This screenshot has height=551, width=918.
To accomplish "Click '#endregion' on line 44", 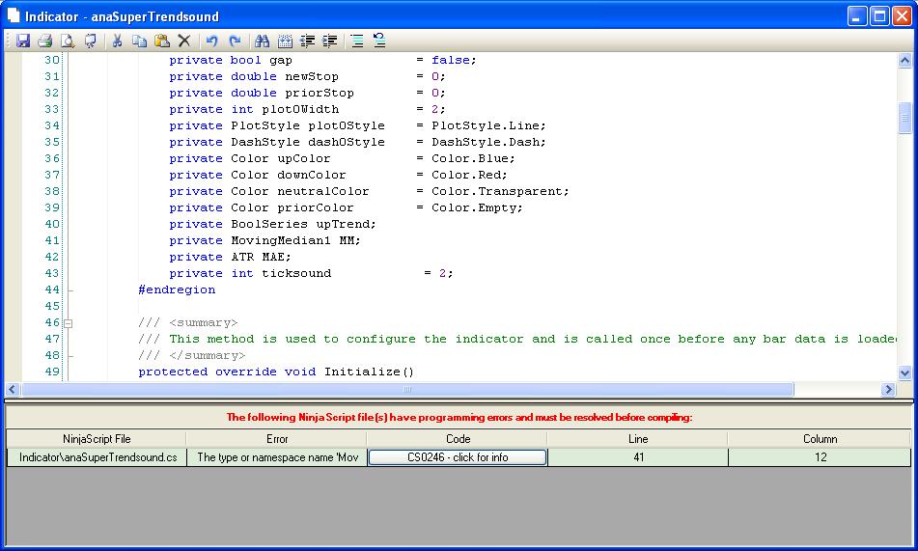I will (x=177, y=289).
